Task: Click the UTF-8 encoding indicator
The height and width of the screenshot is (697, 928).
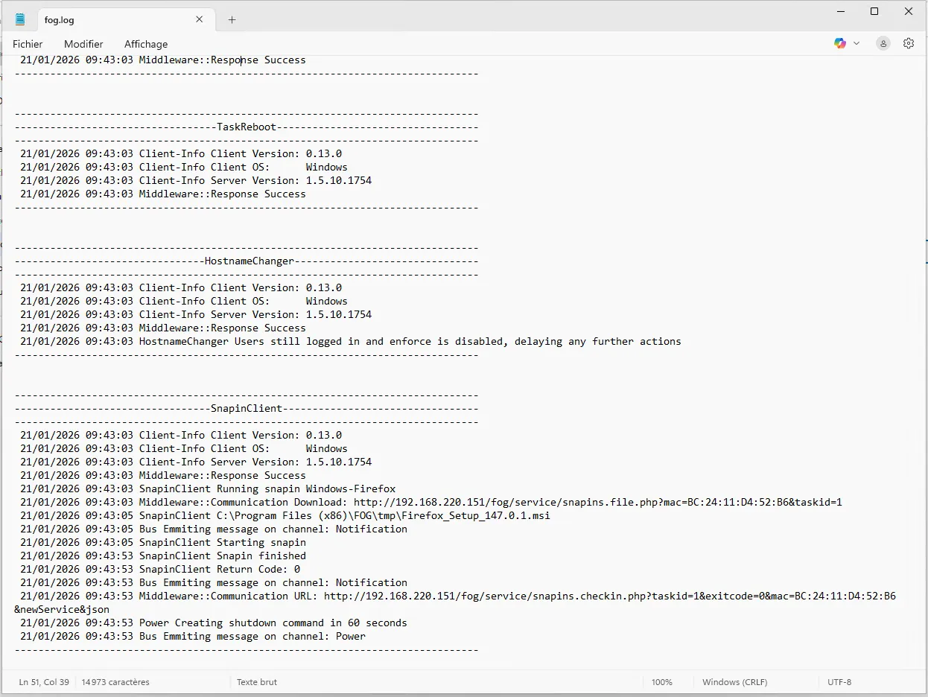Action: pos(839,682)
